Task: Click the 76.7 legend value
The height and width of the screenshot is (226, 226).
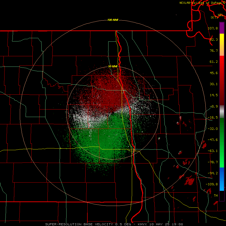Action: 214,50
